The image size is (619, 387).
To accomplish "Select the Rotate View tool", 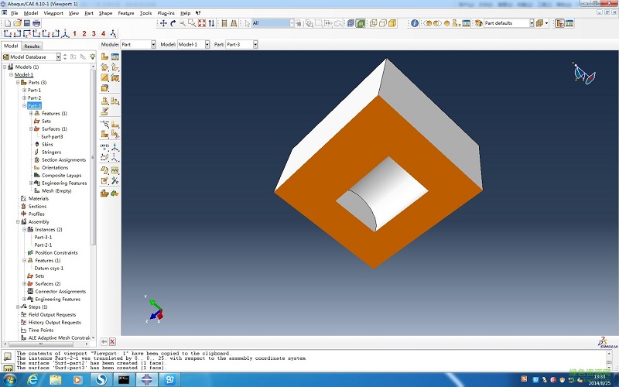I will click(x=173, y=23).
